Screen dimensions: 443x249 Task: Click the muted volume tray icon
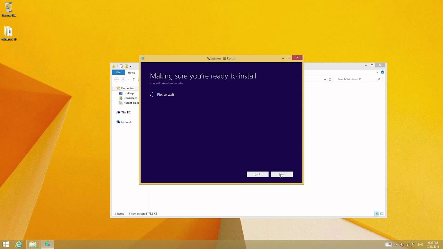[402, 245]
